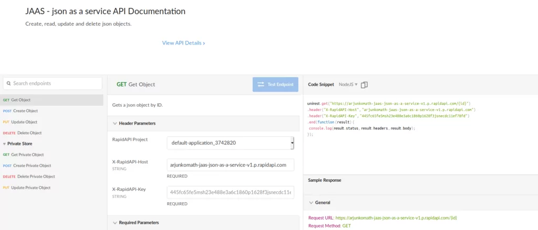This screenshot has width=538, height=230.
Task: Open the NodeJS language dropdown
Action: [348, 84]
